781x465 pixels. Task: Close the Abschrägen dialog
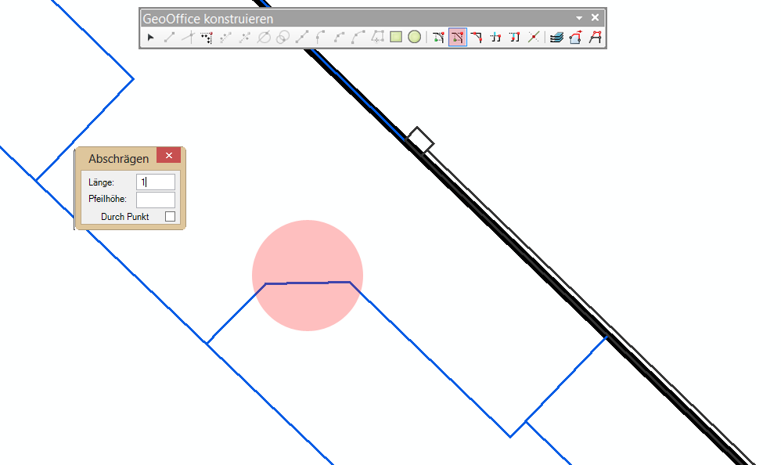(168, 156)
